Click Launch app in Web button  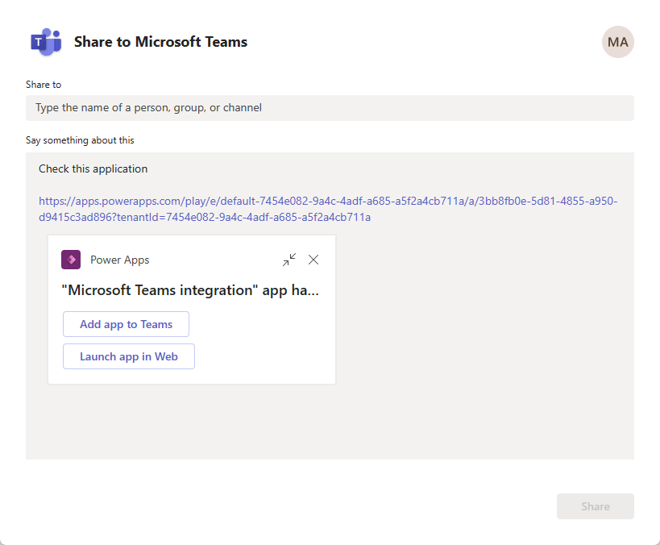pos(129,356)
